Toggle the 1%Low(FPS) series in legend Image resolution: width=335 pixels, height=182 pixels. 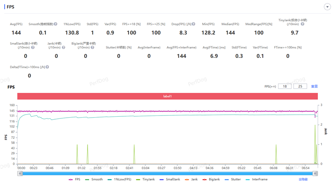pyautogui.click(x=118, y=179)
